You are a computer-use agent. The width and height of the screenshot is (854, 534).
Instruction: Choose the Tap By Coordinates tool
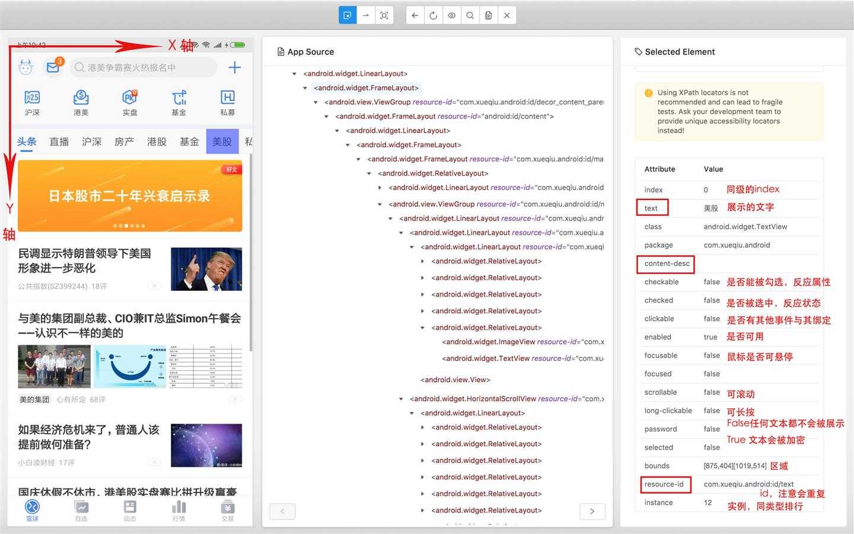(384, 15)
